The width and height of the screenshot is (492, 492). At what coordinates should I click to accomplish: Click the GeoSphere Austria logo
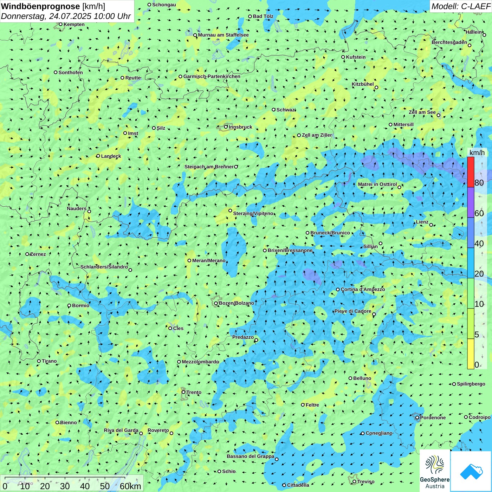pos(435,471)
